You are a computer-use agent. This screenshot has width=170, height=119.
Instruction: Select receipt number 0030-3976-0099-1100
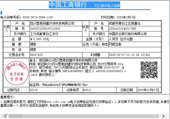point(38,17)
